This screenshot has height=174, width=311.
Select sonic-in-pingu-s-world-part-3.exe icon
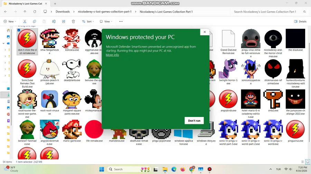click(x=228, y=129)
